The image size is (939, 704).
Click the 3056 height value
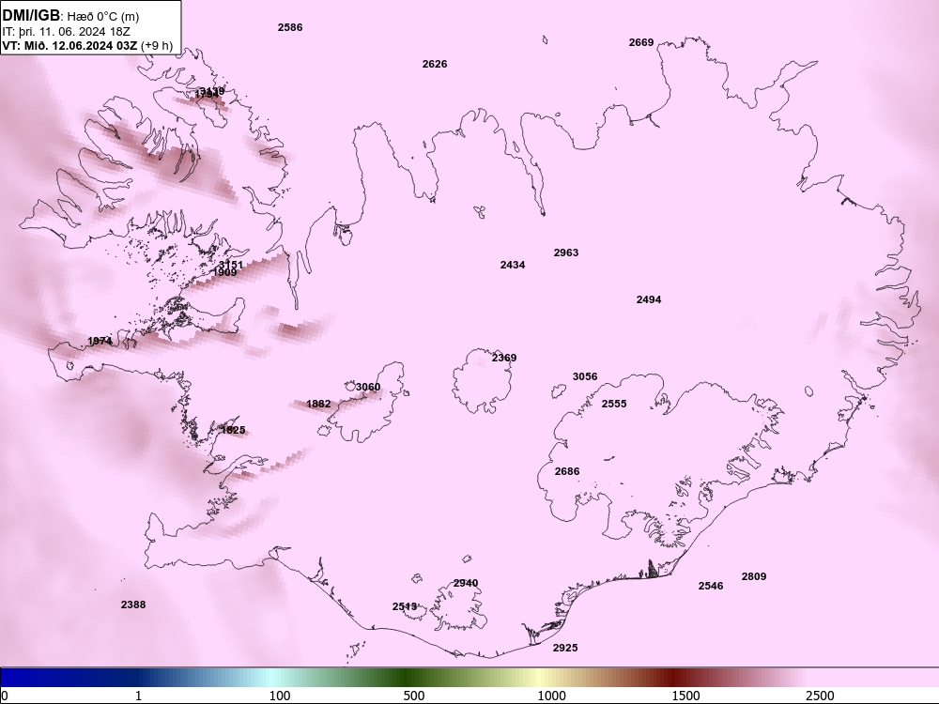coord(585,376)
